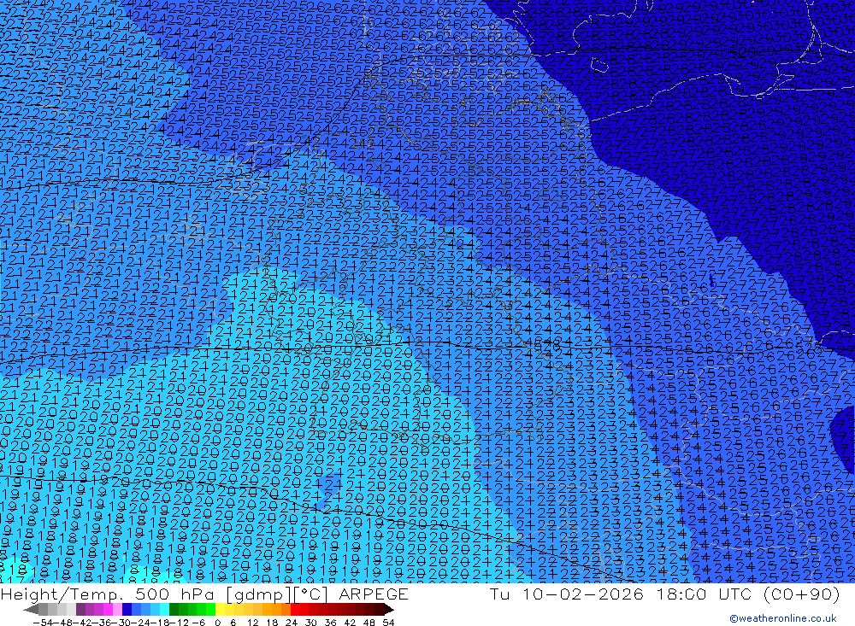855x626 pixels.
Task: Click the '[gdmp][°C]' units label
Action: click(x=278, y=594)
